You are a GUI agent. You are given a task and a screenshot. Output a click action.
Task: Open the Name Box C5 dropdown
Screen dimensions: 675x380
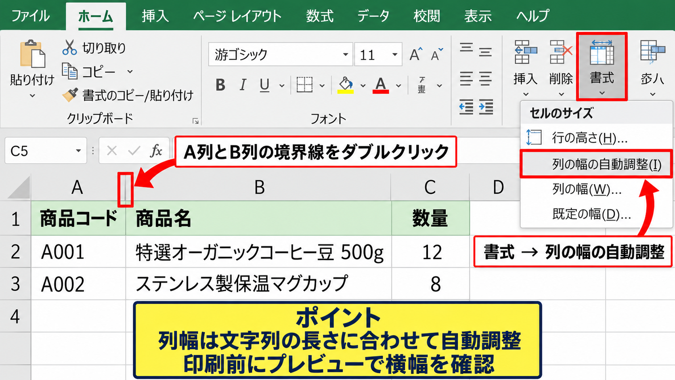click(x=78, y=151)
